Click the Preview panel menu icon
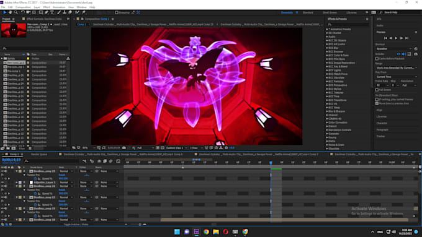 [416, 32]
